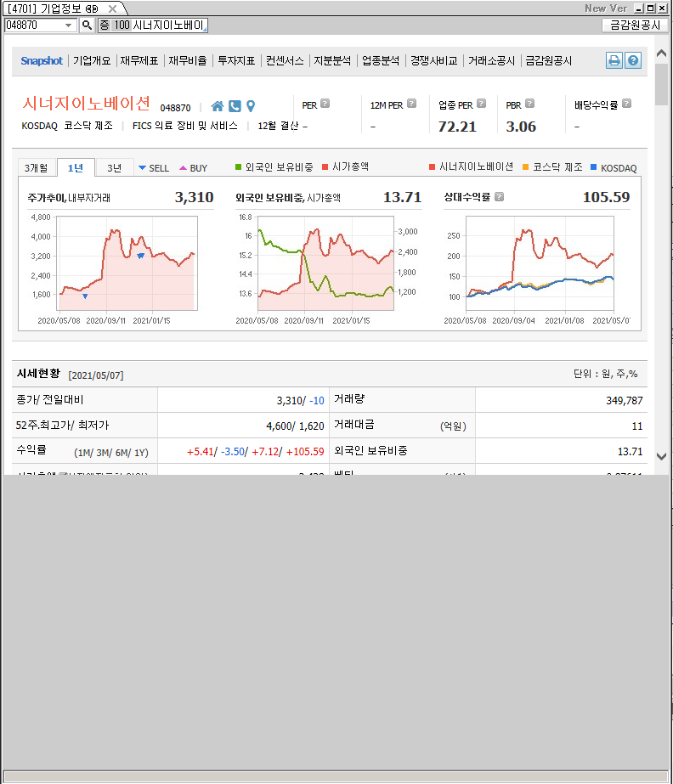Open the stock code dropdown list
Screen dimensions: 673x784
tap(70, 25)
